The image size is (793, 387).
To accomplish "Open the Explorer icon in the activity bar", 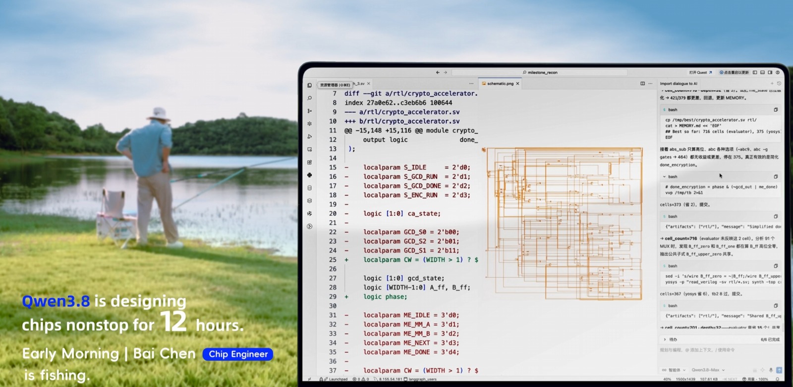I will pos(310,86).
